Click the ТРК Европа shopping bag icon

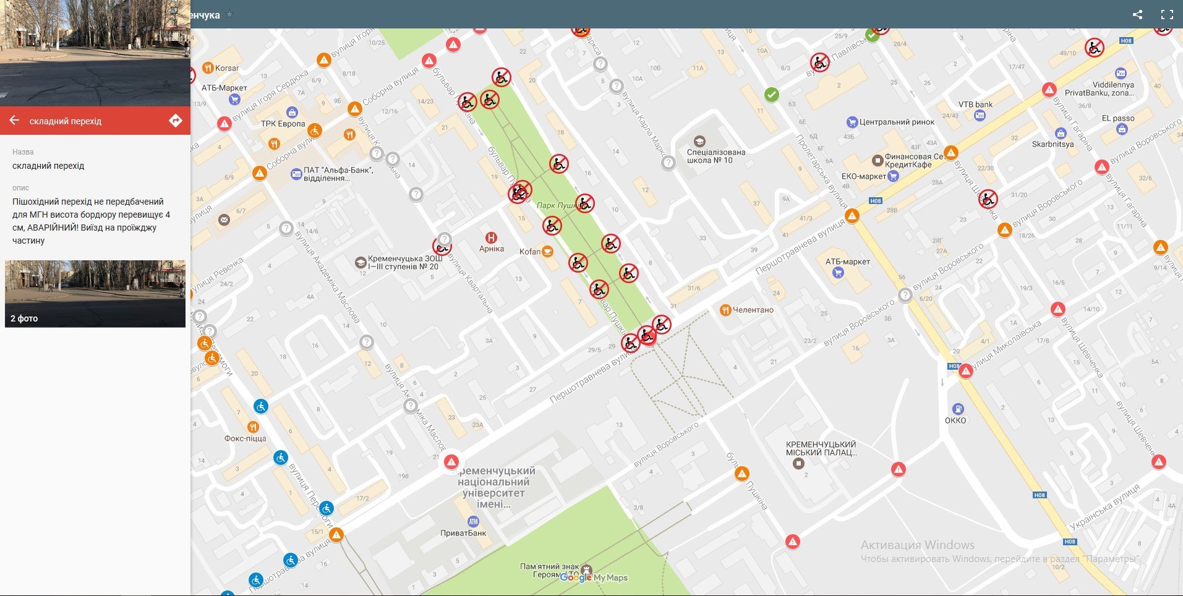pyautogui.click(x=292, y=113)
